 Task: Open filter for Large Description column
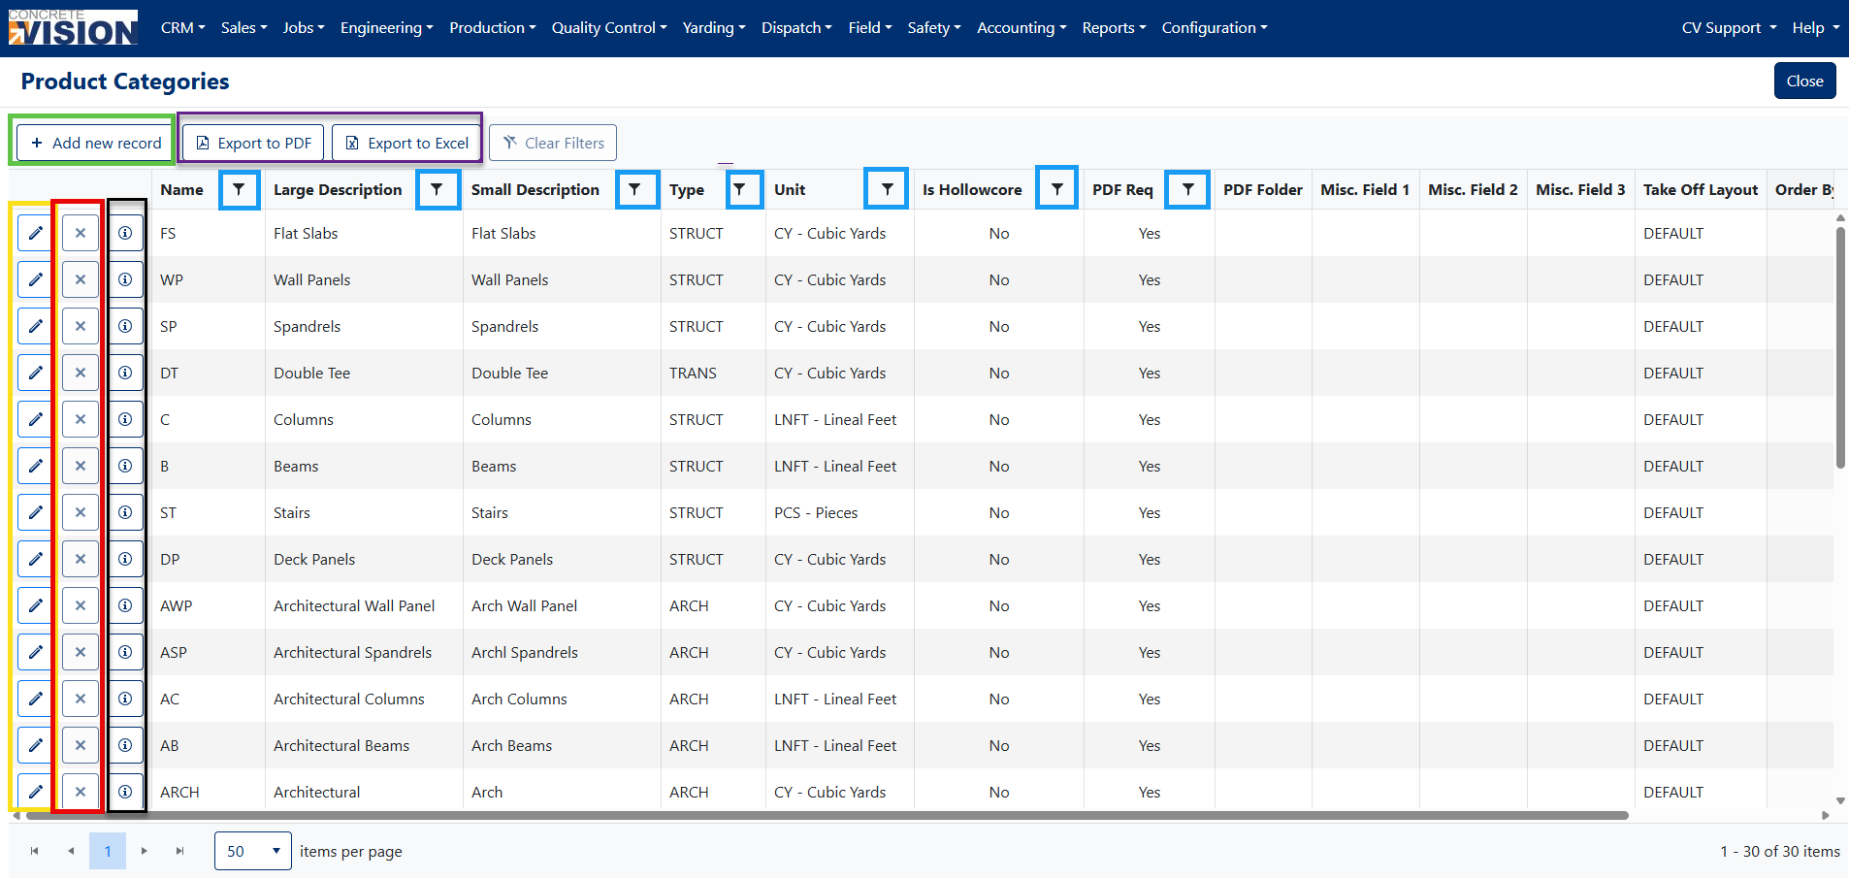point(438,189)
